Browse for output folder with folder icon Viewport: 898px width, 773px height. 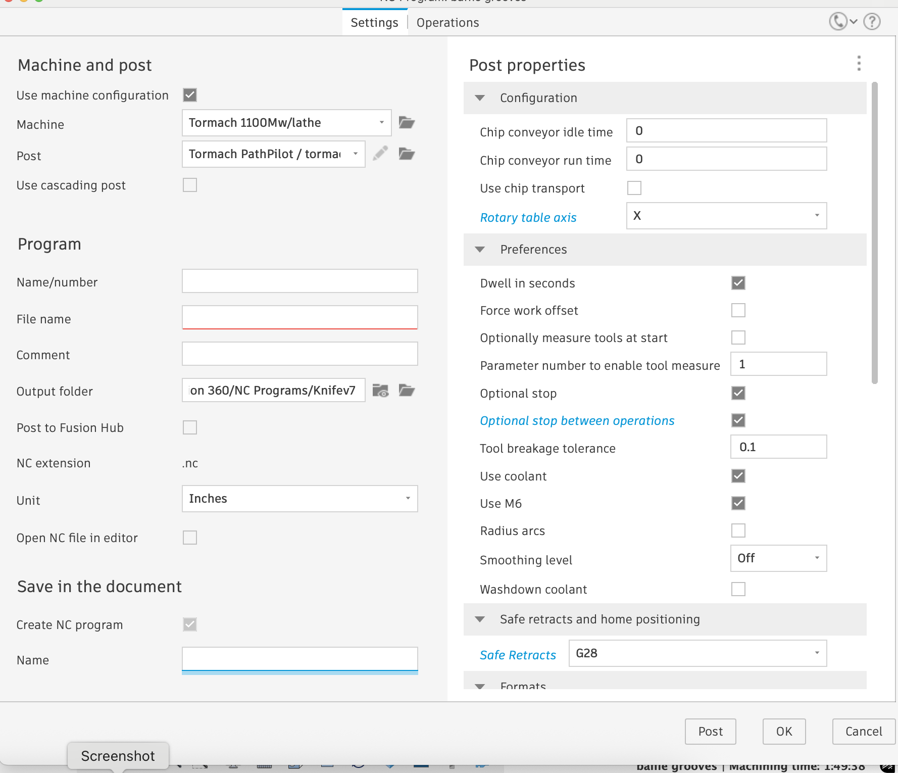tap(407, 391)
